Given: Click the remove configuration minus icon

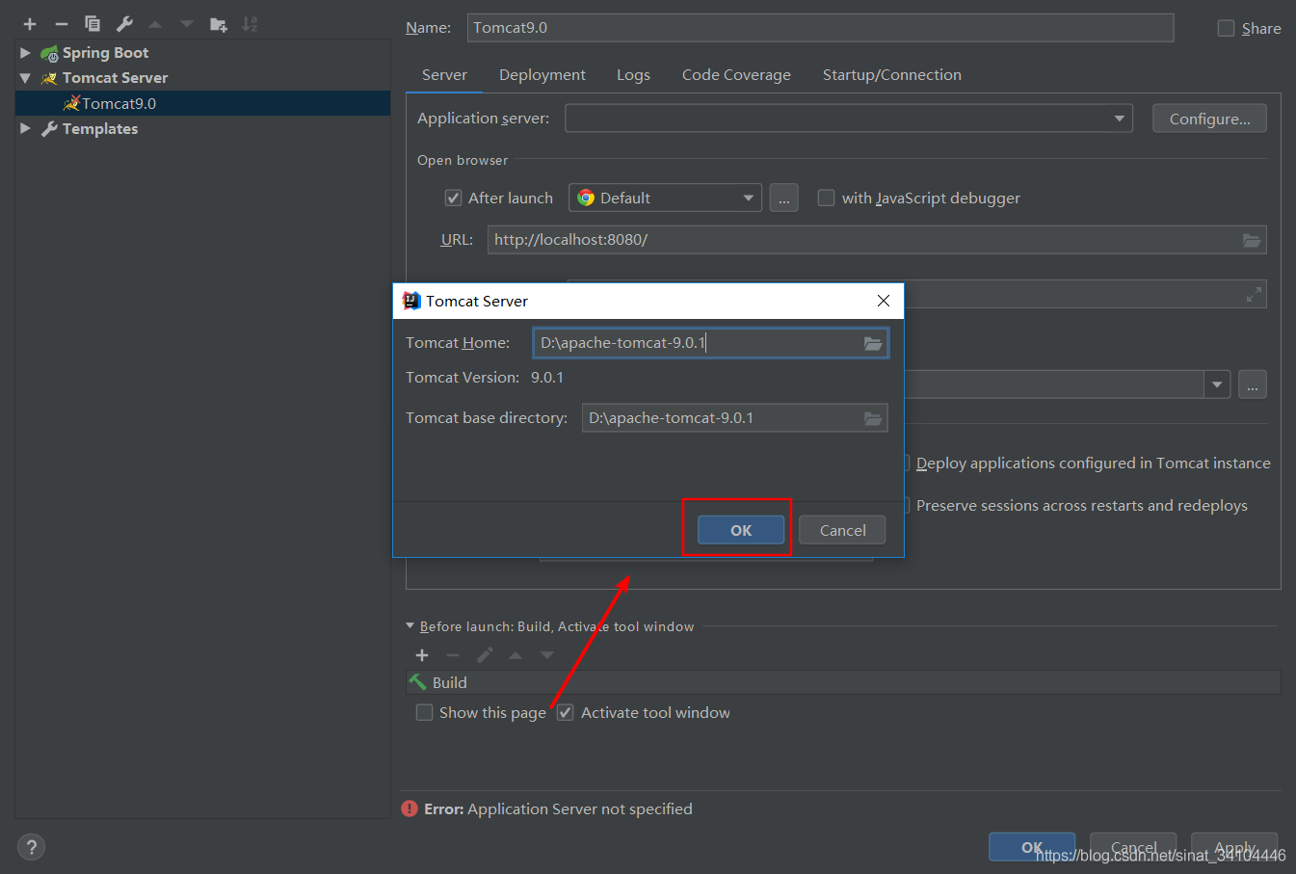Looking at the screenshot, I should click(62, 24).
